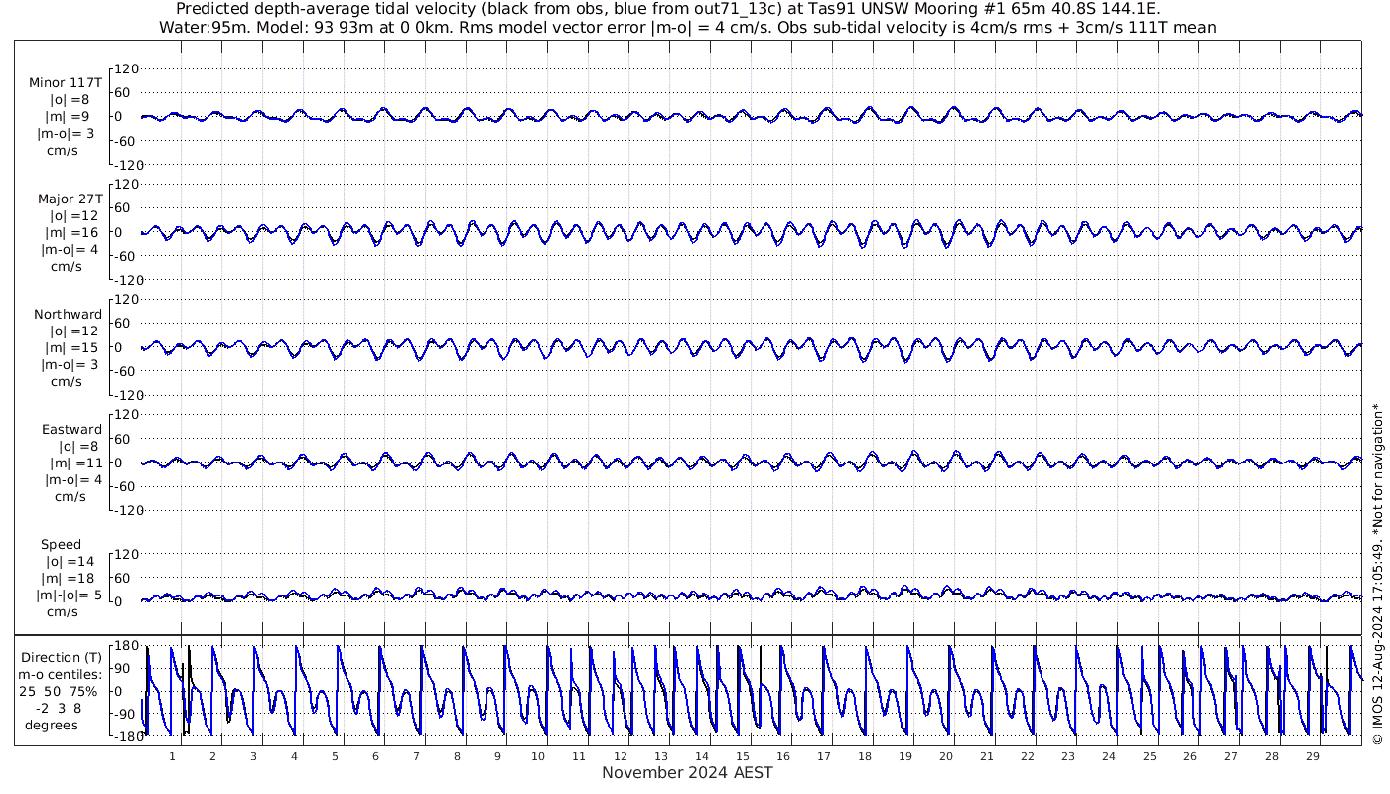Click the 'Eastward' panel label

pos(71,430)
